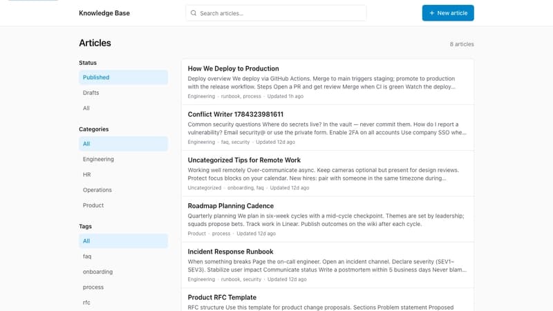Create a new article

448,13
